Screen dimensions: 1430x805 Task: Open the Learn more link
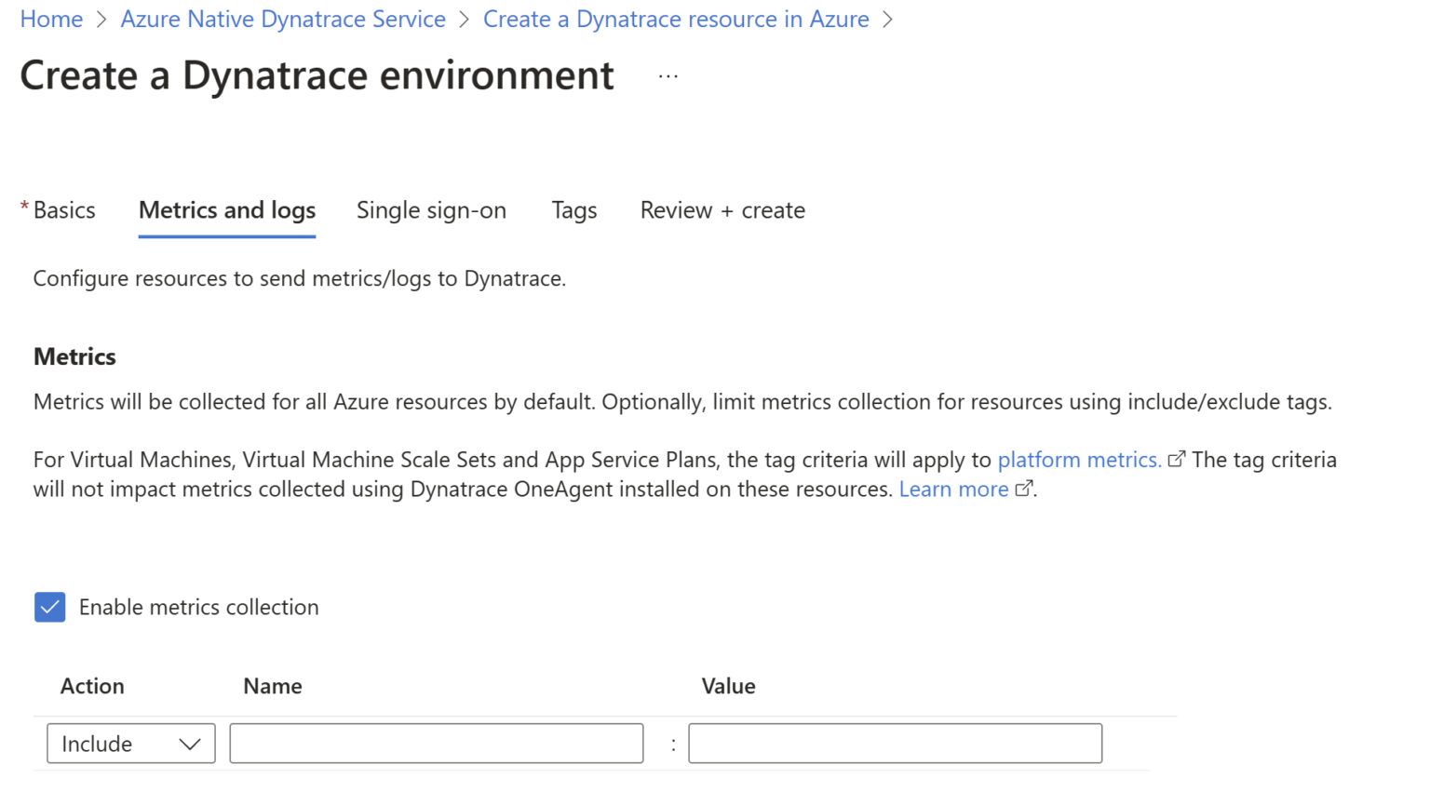pos(953,490)
